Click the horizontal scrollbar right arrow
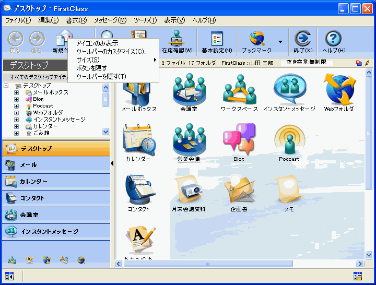 tap(360, 264)
